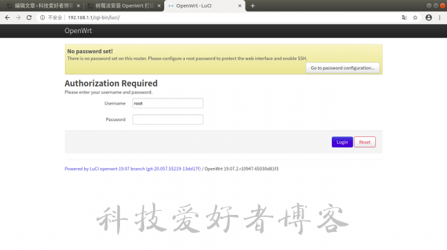447x250 pixels.
Task: Click the Login button
Action: (x=342, y=142)
